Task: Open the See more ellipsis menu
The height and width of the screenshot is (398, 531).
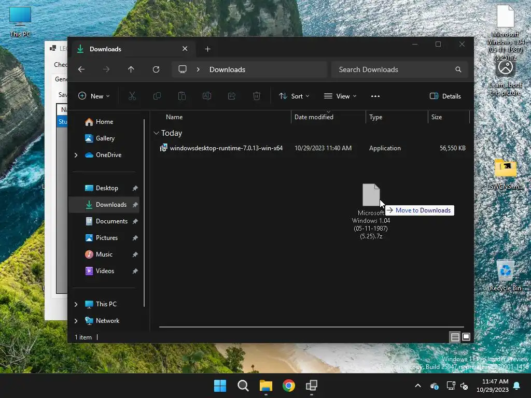Action: (x=375, y=96)
